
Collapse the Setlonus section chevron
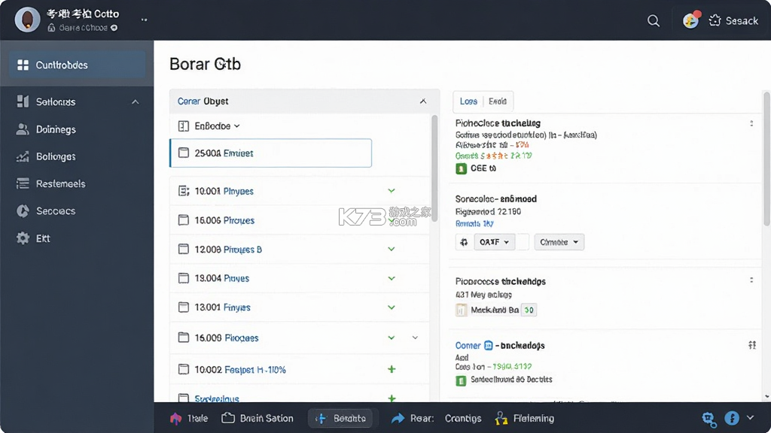click(136, 101)
